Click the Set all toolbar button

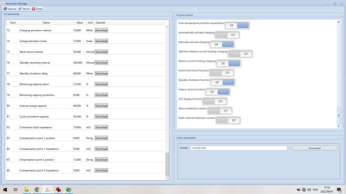(24, 9)
